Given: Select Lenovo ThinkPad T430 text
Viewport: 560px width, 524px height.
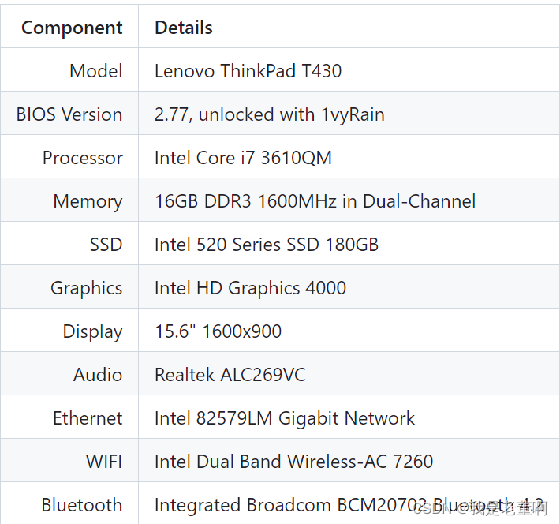Looking at the screenshot, I should pos(248,71).
